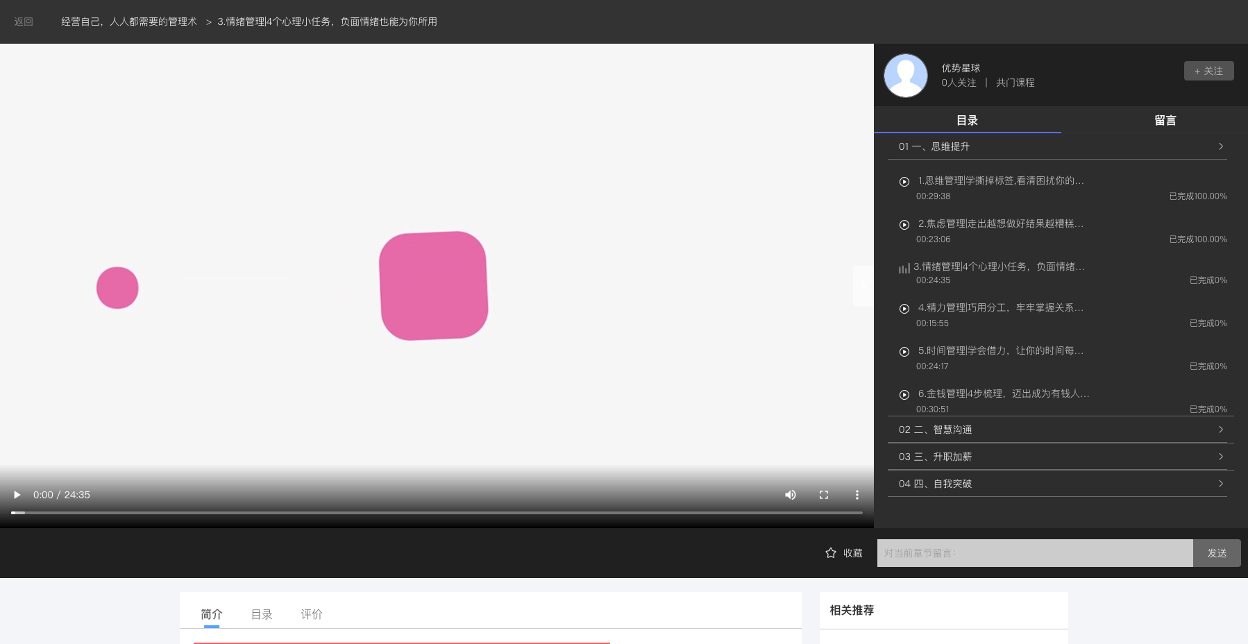Collapse section 01 一、思维提升

click(1057, 146)
